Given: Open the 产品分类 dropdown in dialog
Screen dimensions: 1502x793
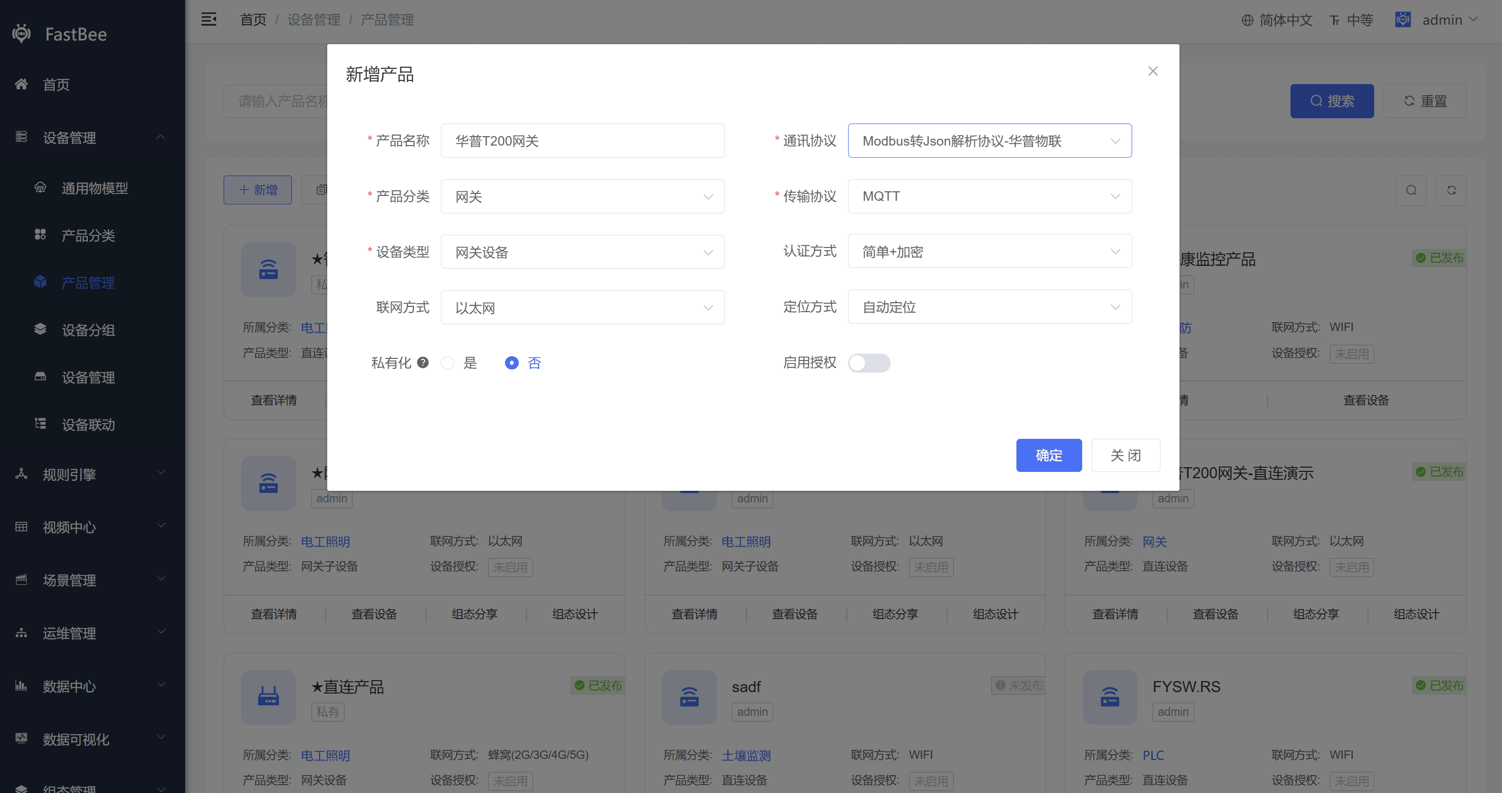Looking at the screenshot, I should click(582, 196).
